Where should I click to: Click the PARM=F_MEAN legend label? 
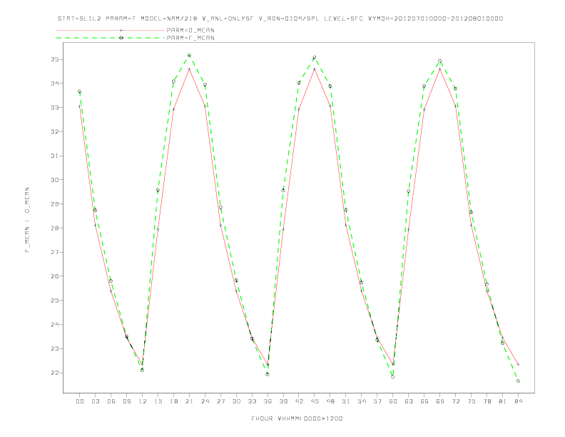pyautogui.click(x=190, y=38)
